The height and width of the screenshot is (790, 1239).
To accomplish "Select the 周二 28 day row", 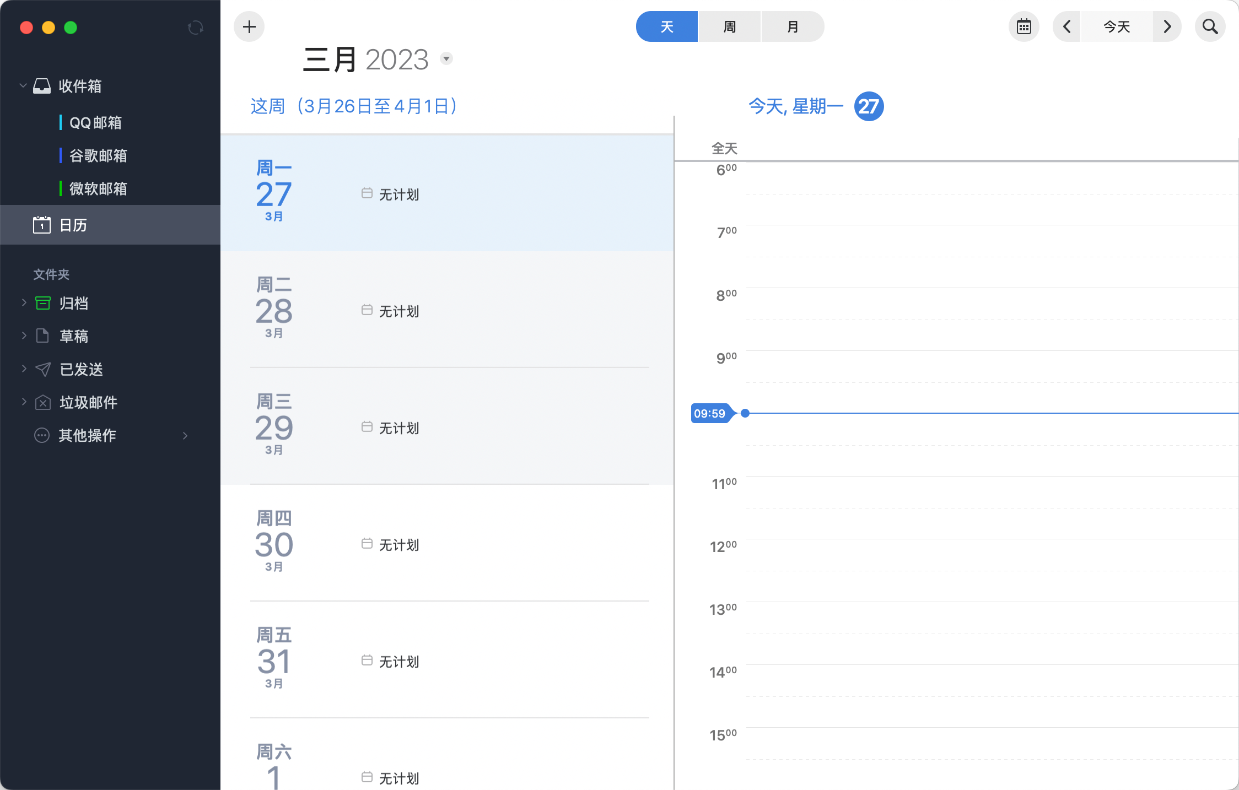I will click(x=447, y=310).
